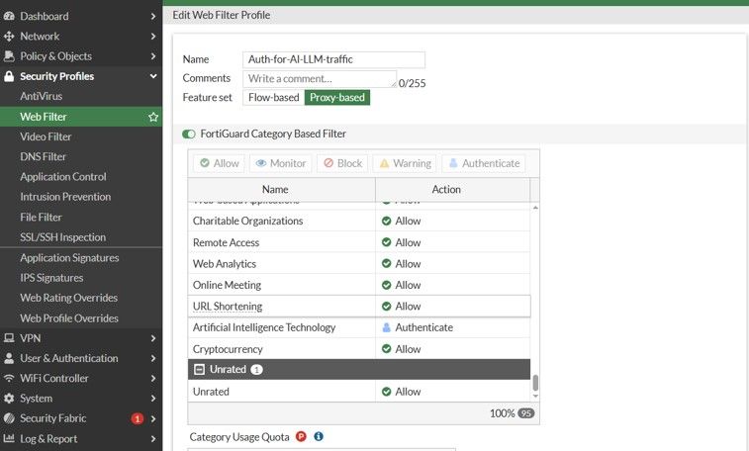The image size is (749, 451).
Task: Click the Allow action button
Action: click(x=220, y=163)
